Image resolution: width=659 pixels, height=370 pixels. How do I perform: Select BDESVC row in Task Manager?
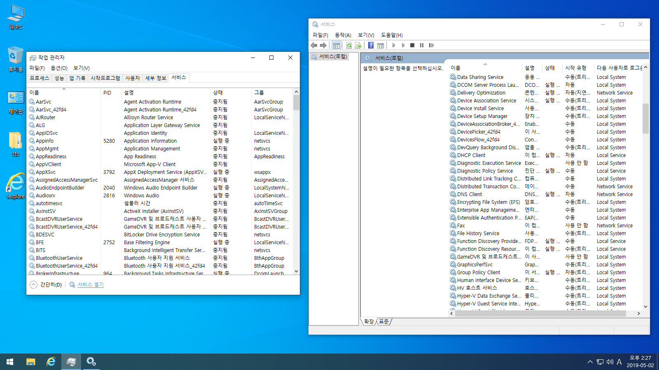tap(160, 235)
